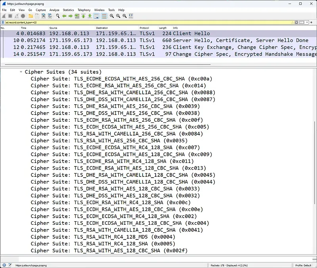Open the Wireless menu

point(99,10)
